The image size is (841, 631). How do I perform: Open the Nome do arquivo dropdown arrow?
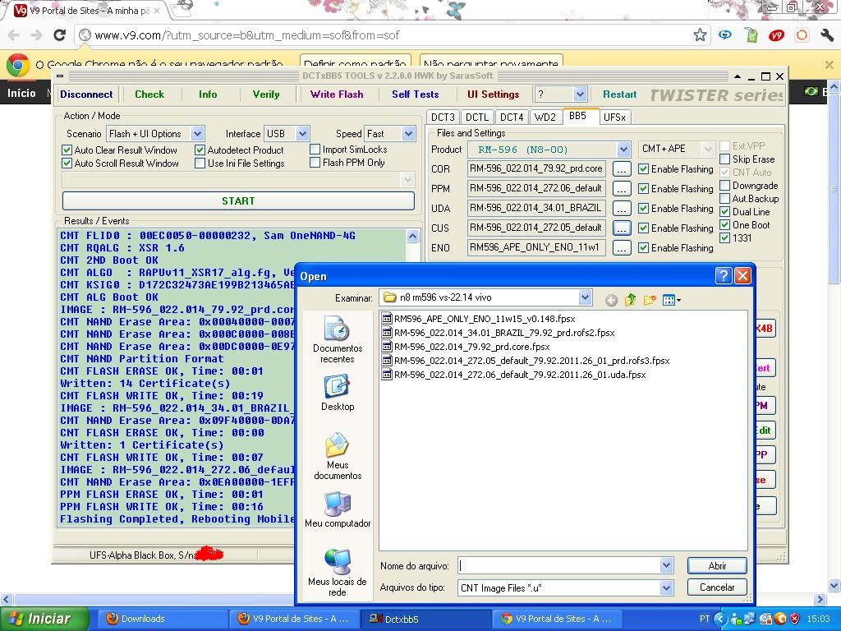[666, 565]
